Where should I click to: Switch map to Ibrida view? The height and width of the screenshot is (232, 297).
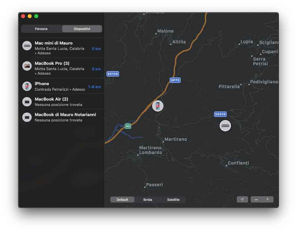[148, 200]
